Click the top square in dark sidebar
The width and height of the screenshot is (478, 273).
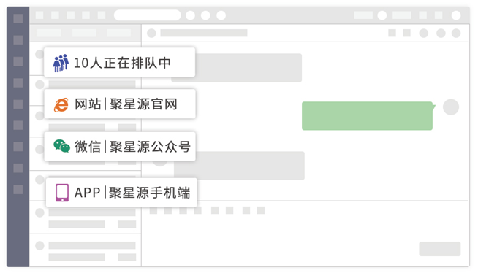pyautogui.click(x=18, y=18)
